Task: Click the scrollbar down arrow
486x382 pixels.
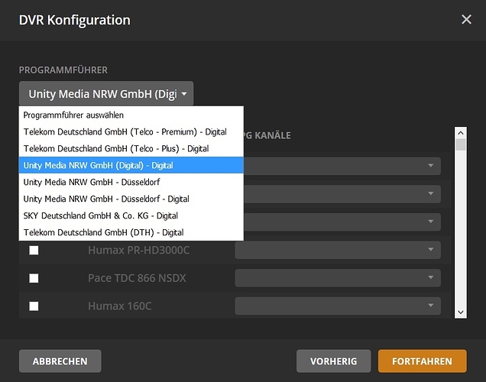Action: 461,312
